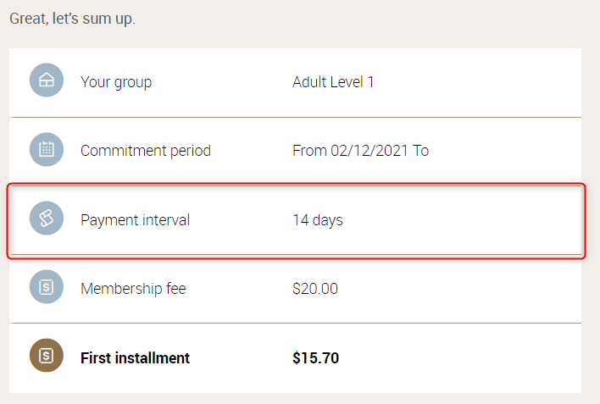600x404 pixels.
Task: Click the calendar icon for Commitment period
Action: point(47,151)
